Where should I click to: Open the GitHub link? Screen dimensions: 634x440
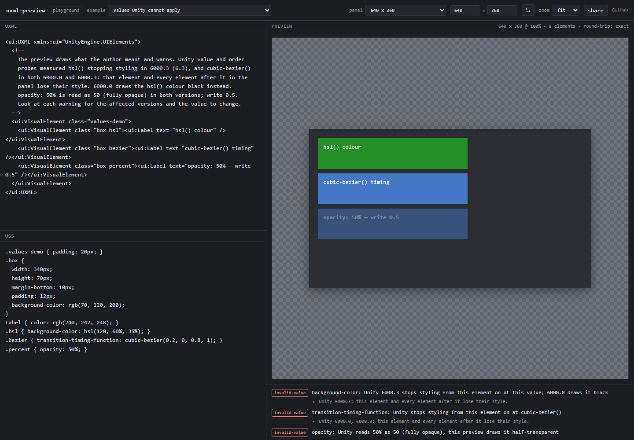[619, 10]
